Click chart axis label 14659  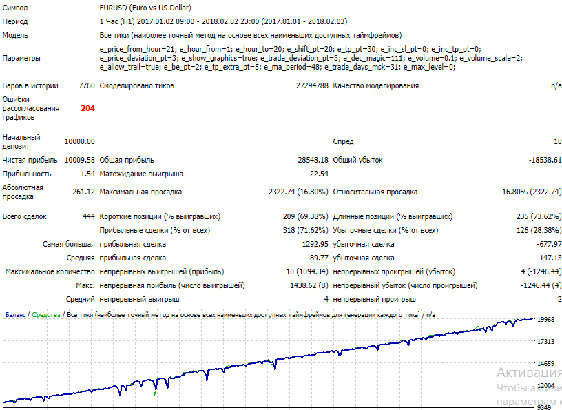click(x=546, y=364)
